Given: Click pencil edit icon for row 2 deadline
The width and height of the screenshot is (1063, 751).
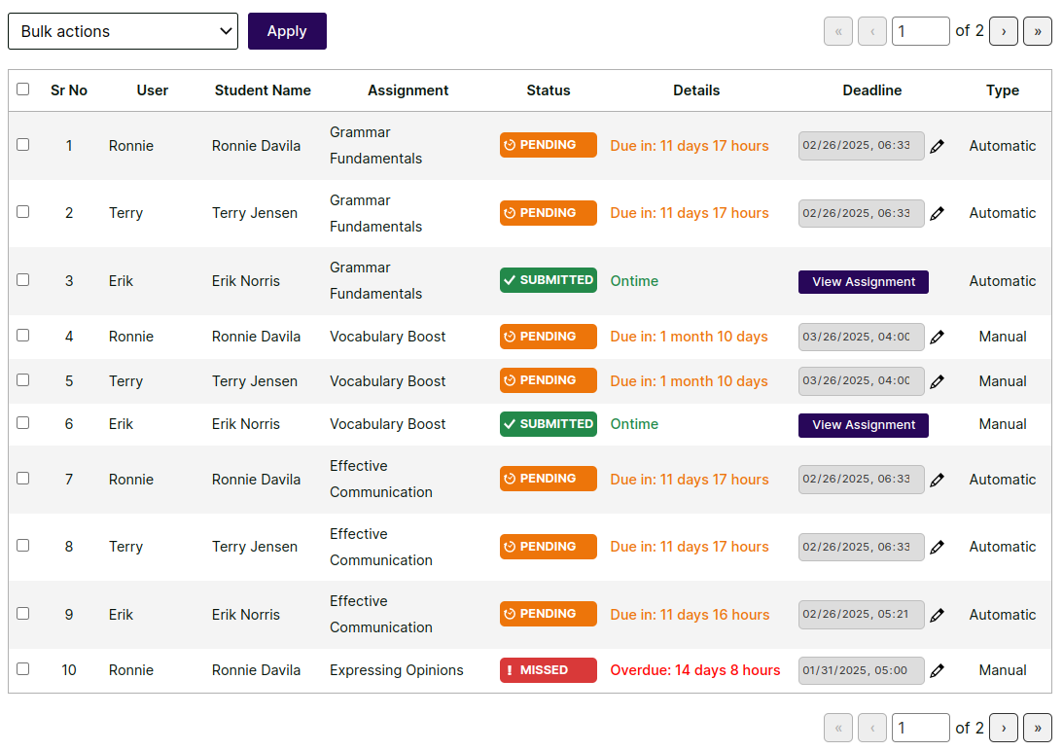Looking at the screenshot, I should [937, 213].
